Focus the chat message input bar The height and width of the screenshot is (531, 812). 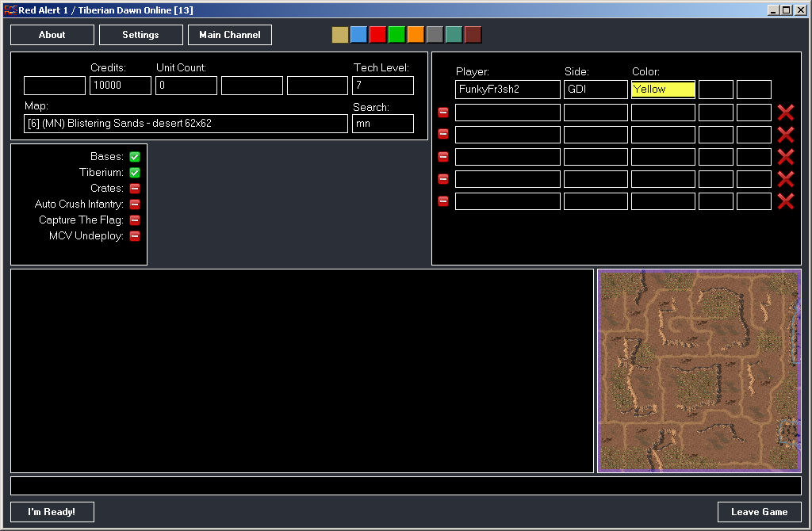click(x=406, y=486)
